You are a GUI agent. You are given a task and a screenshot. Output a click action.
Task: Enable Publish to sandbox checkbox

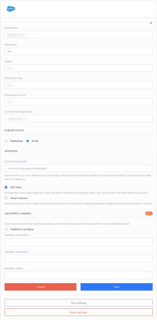[6, 229]
